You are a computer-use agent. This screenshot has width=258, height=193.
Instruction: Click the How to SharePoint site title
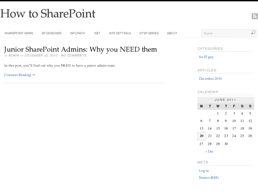(x=48, y=14)
